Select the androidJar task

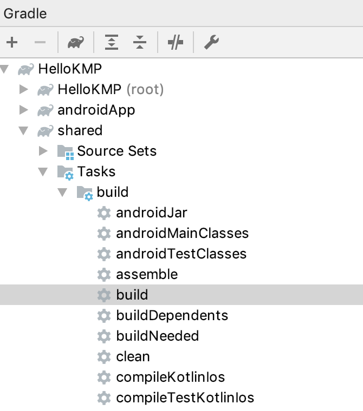point(151,213)
